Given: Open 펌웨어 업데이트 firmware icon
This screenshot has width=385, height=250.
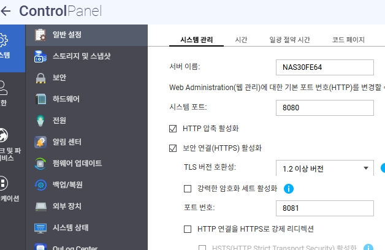Looking at the screenshot, I should (41, 164).
